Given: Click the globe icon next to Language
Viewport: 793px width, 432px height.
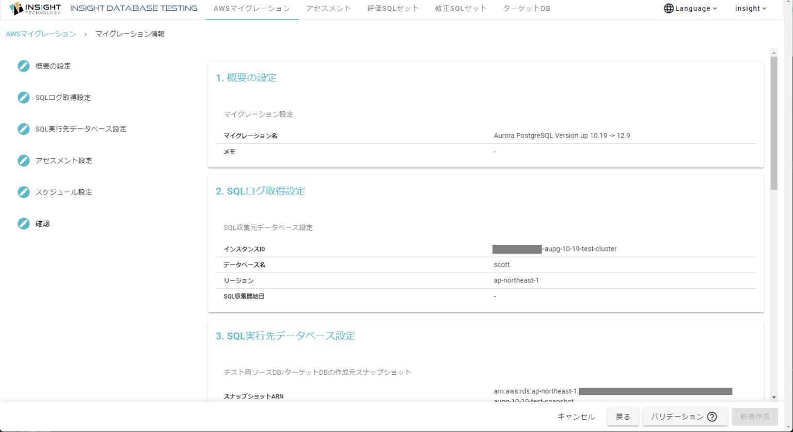Looking at the screenshot, I should click(x=669, y=8).
